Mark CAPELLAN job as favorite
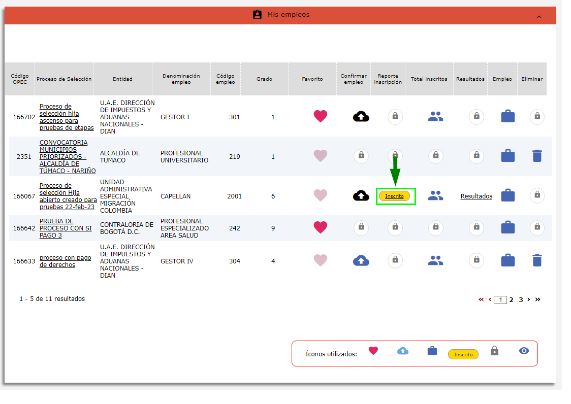Viewport: 571px width, 404px height. (320, 195)
